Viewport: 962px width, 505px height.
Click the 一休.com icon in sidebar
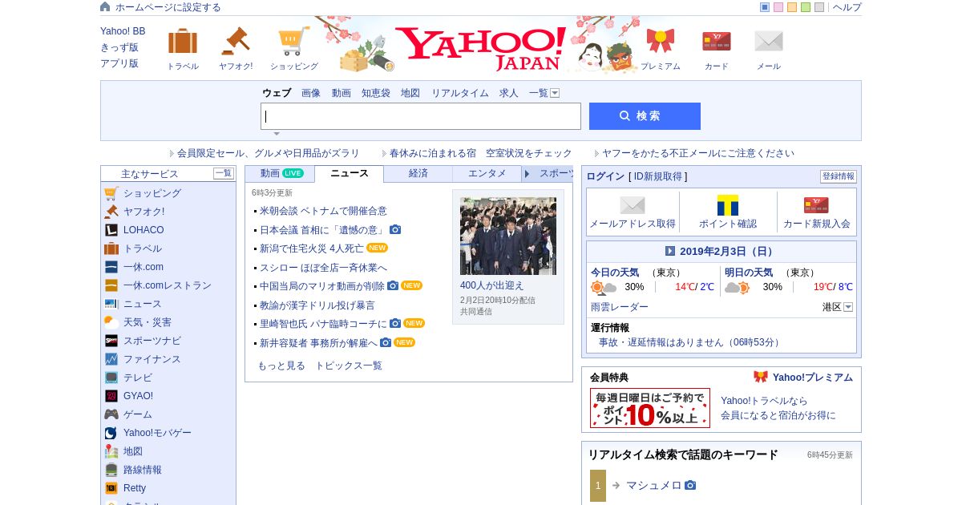coord(111,267)
